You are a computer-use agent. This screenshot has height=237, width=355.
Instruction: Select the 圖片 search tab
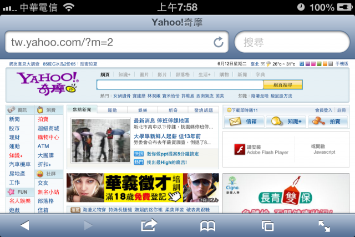click(x=144, y=74)
